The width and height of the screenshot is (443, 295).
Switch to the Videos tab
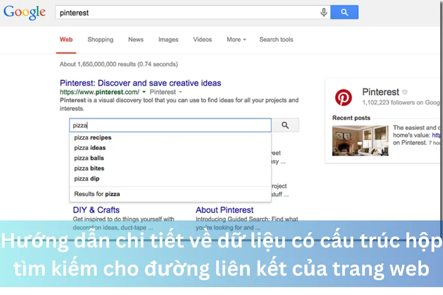coord(202,39)
